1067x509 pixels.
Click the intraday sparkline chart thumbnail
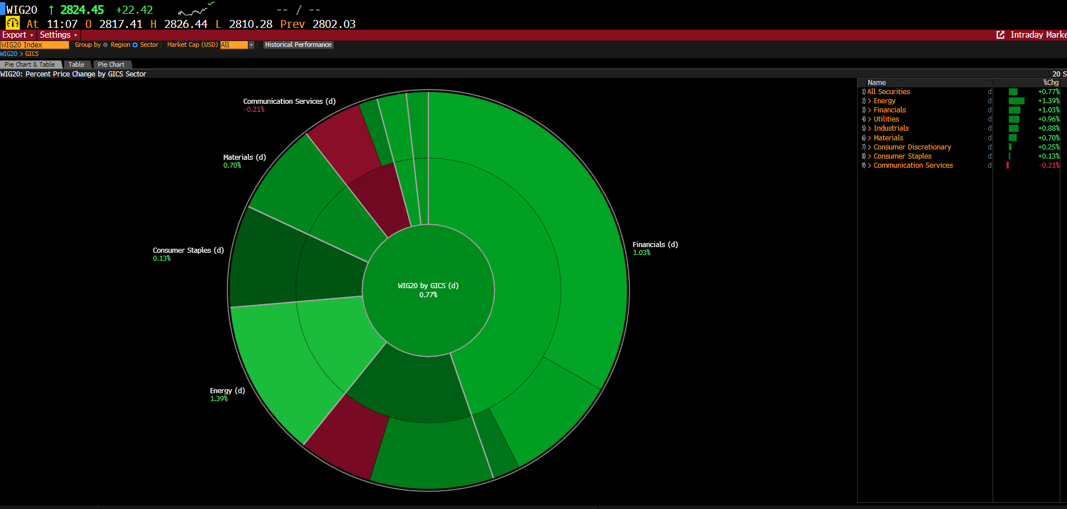pos(196,9)
